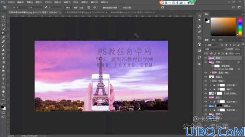The width and height of the screenshot is (245, 137).
Task: Select the Hand tool
Action: 3,91
